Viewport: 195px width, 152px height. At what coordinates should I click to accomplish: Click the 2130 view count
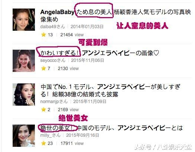68,69
